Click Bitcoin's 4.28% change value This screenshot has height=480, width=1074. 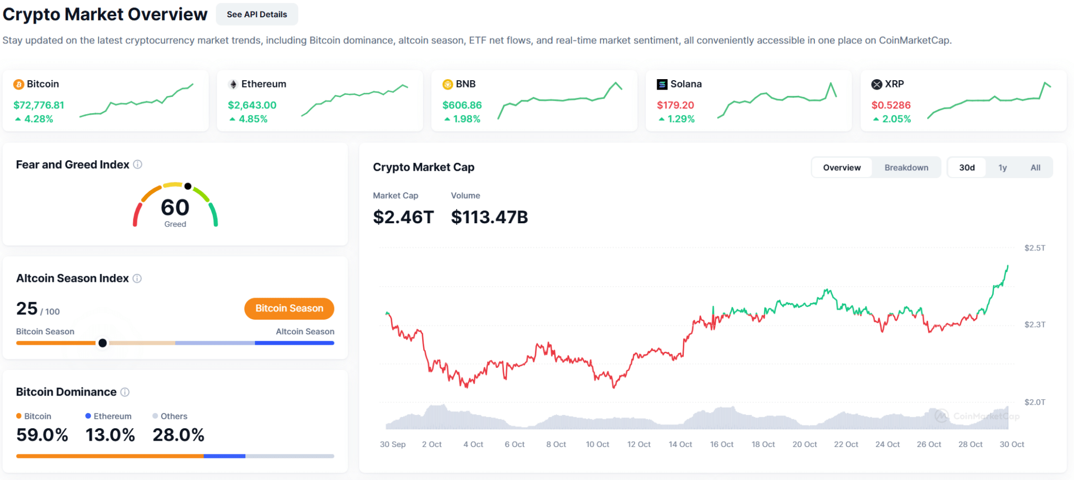pos(39,119)
